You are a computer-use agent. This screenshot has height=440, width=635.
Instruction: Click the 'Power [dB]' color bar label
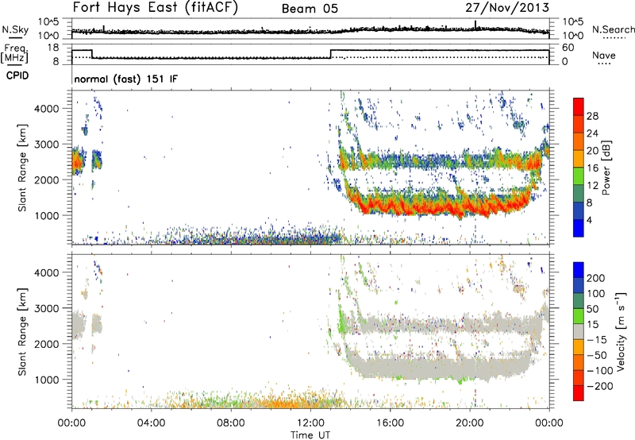click(x=606, y=168)
